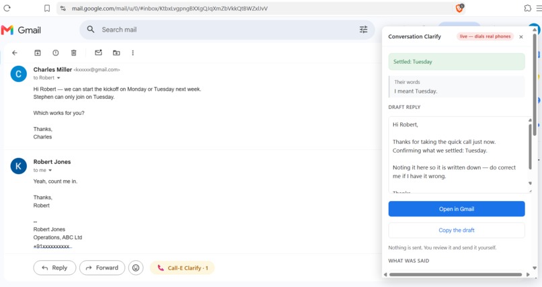The width and height of the screenshot is (542, 287).
Task: Click inside the draft reply text area
Action: pos(458,155)
